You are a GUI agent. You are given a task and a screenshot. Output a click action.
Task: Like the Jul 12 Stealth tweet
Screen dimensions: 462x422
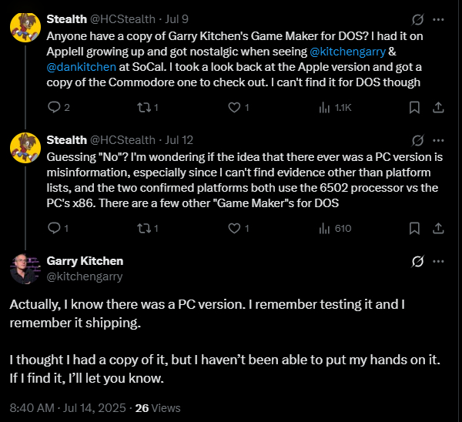click(234, 228)
